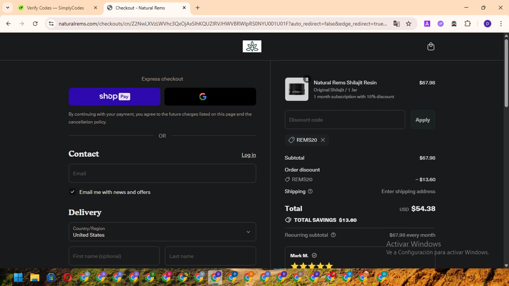Viewport: 509px width, 286px height.
Task: Click the REMS20 applied discount tag
Action: [x=307, y=140]
